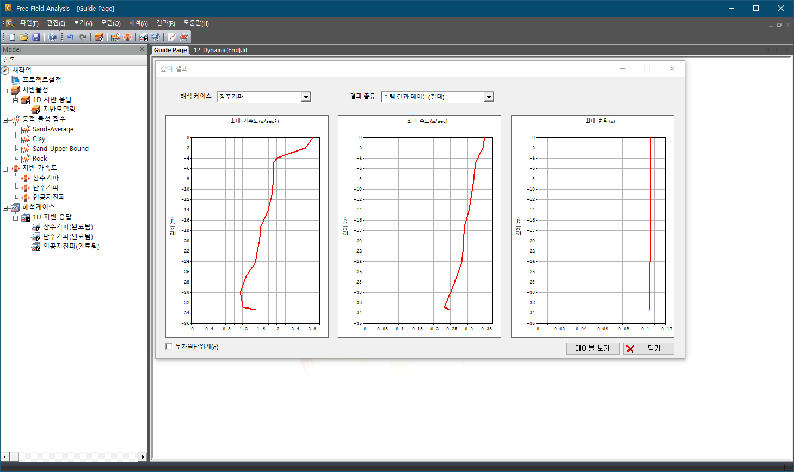Click the Model panel scrollbar left arrow
The height and width of the screenshot is (472, 794).
pos(5,457)
